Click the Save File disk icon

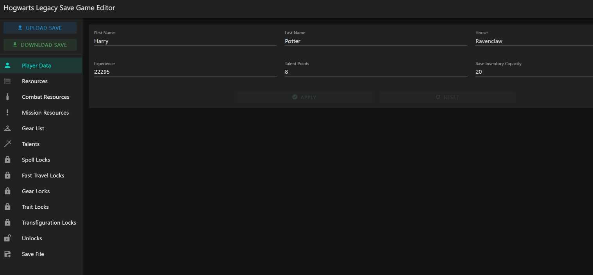click(7, 254)
